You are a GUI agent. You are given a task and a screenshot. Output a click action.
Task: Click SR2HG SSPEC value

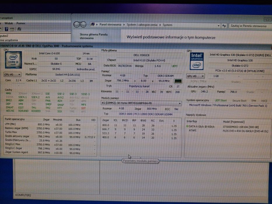pos(56,69)
